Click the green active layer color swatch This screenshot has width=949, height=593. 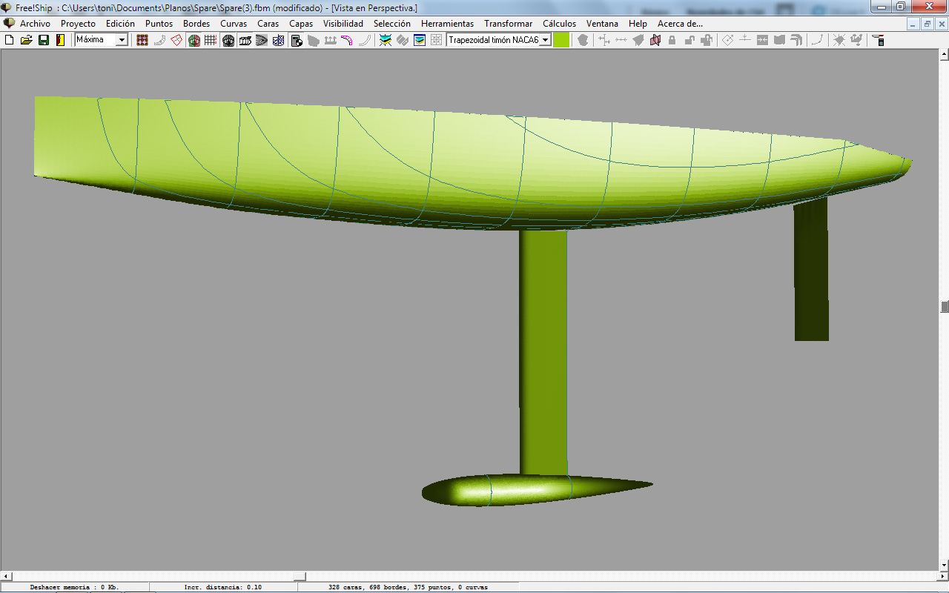pos(561,40)
